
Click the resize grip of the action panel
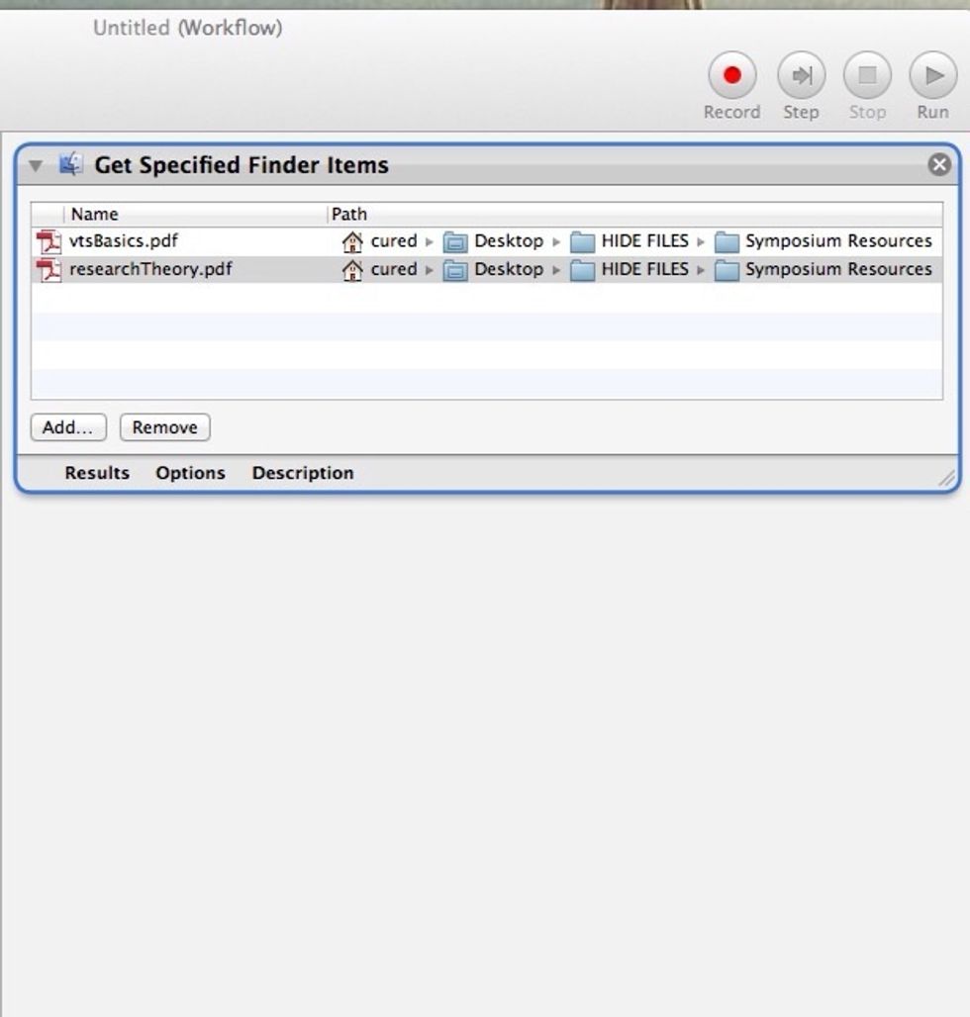click(946, 478)
